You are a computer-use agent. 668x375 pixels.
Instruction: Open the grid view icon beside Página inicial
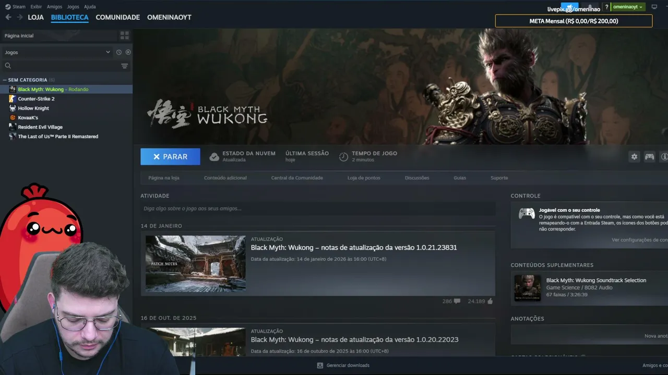point(124,35)
